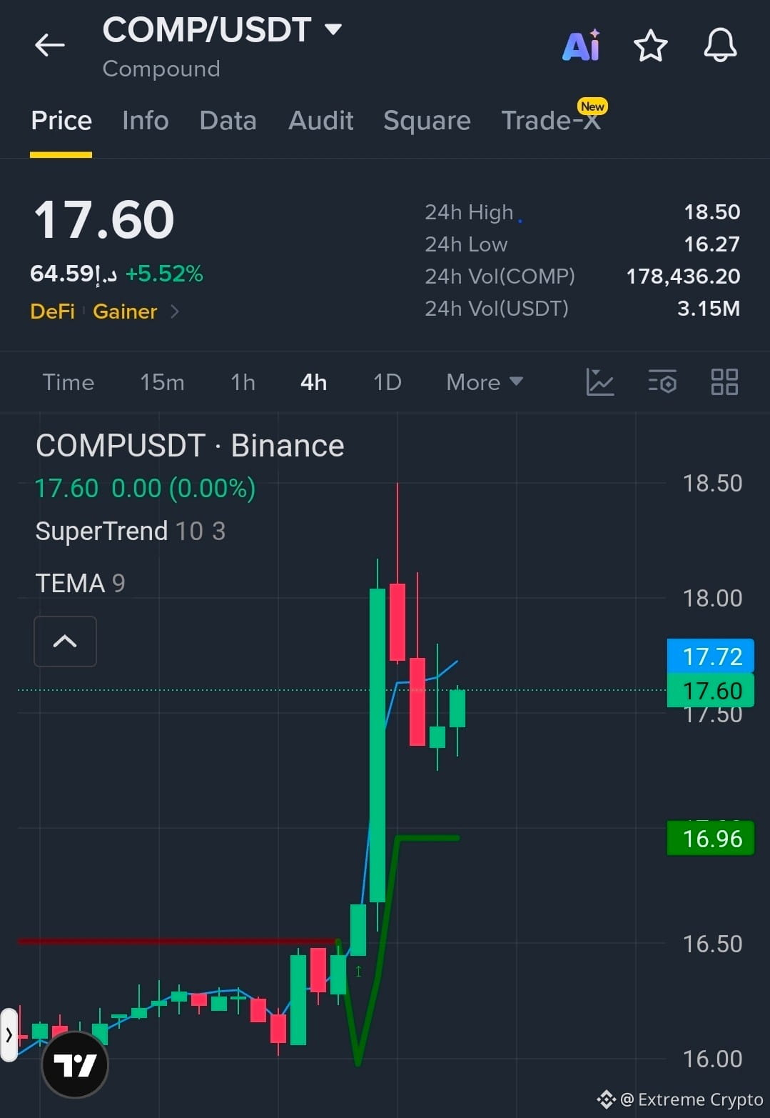The height and width of the screenshot is (1118, 770).
Task: Open the chart layout grid icon
Action: click(x=724, y=381)
